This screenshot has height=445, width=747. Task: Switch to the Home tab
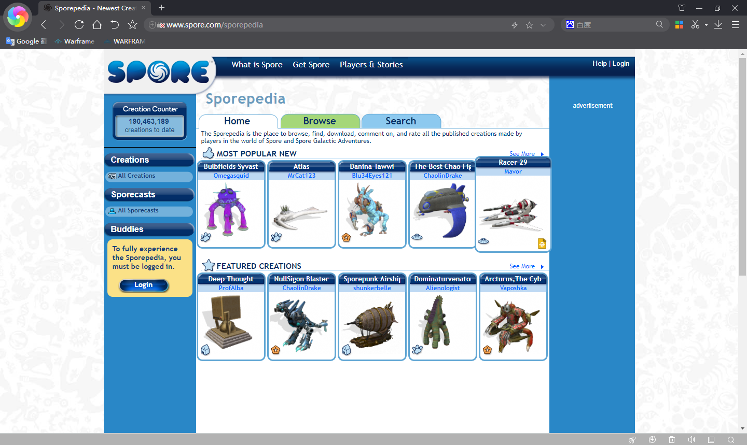click(238, 121)
